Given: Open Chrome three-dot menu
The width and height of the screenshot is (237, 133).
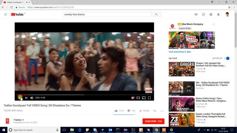Looking at the screenshot, I should pos(234,7).
